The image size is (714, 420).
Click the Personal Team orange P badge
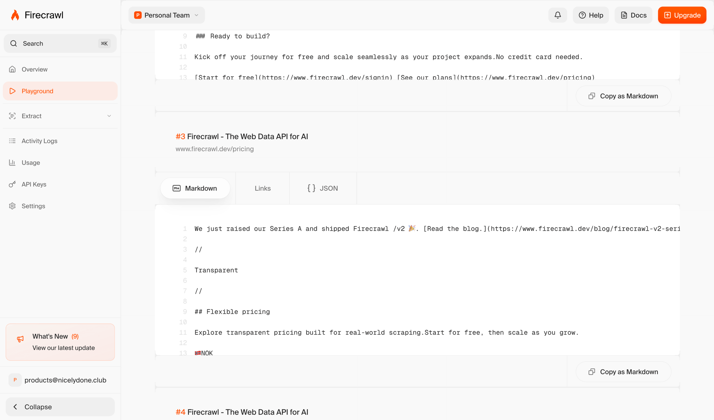(138, 15)
